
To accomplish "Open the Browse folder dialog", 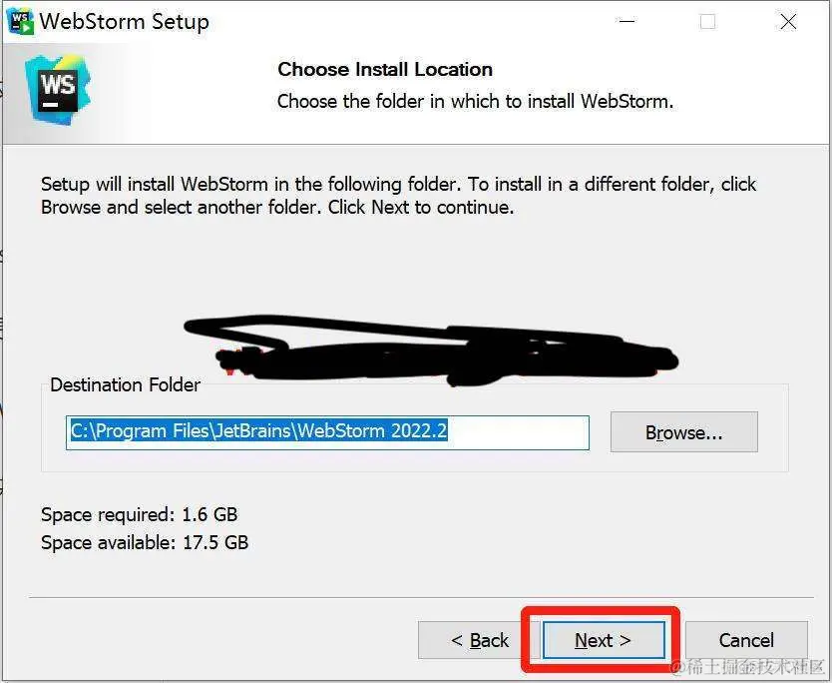I will (684, 432).
